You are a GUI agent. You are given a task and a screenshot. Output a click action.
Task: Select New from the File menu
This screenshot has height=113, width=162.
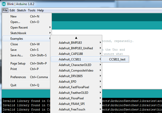tap(13, 16)
